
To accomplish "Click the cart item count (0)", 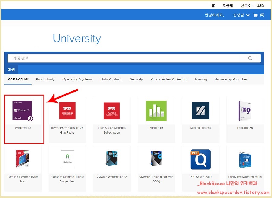I will coord(262,15).
